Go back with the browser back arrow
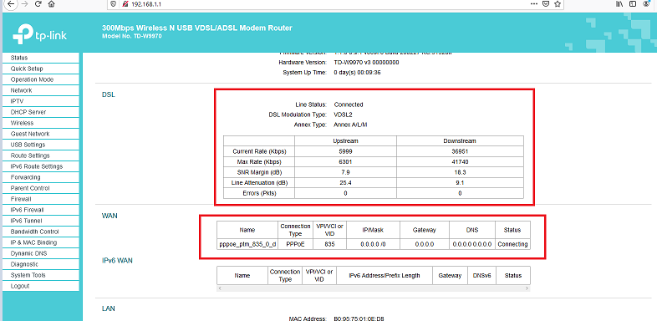 (11, 4)
